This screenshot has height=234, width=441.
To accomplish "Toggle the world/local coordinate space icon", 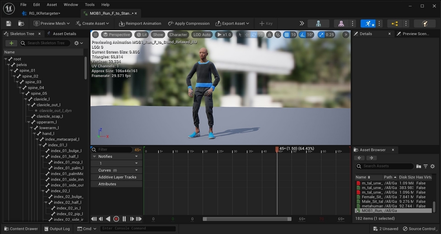I will click(270, 35).
